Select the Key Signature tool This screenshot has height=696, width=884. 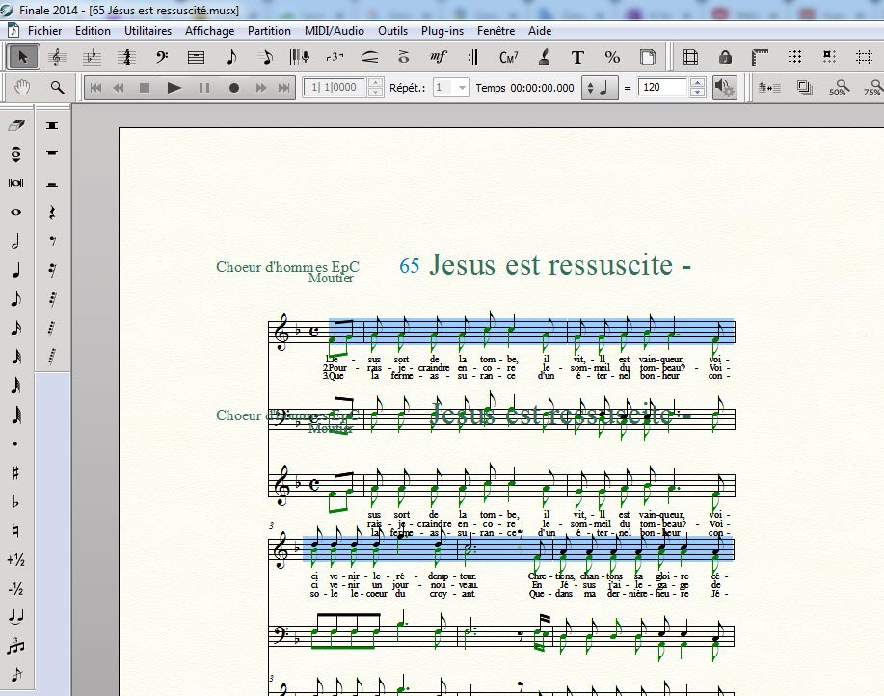pyautogui.click(x=93, y=57)
